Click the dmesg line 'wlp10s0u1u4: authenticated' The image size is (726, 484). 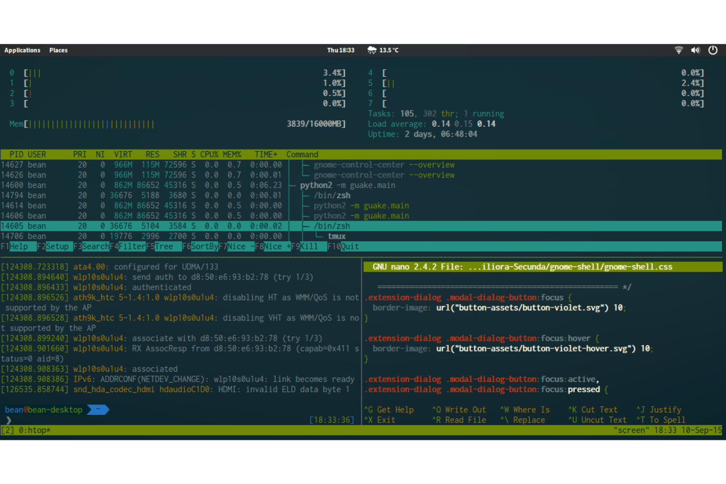(96, 287)
